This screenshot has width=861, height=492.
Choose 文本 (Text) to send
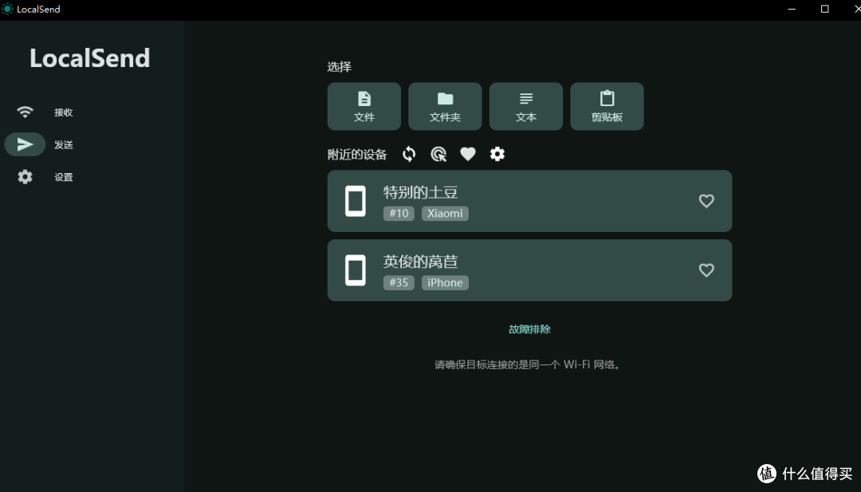click(526, 107)
